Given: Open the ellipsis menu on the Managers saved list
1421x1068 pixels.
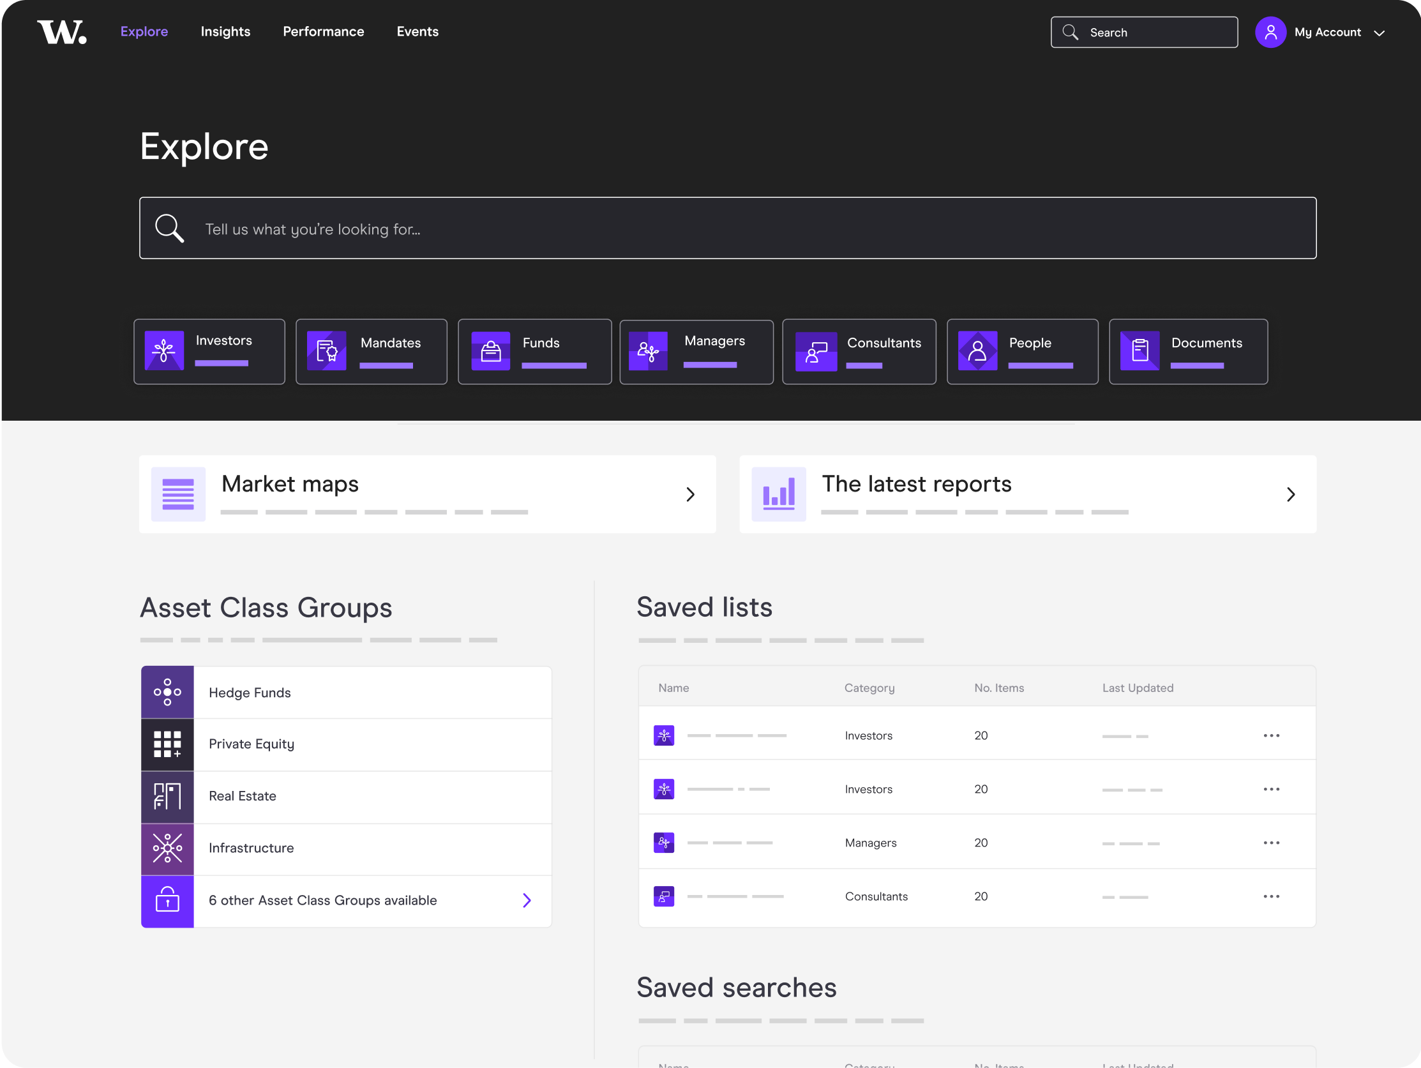Looking at the screenshot, I should click(x=1272, y=843).
